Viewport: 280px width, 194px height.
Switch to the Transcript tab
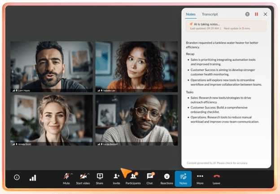[x=210, y=14]
